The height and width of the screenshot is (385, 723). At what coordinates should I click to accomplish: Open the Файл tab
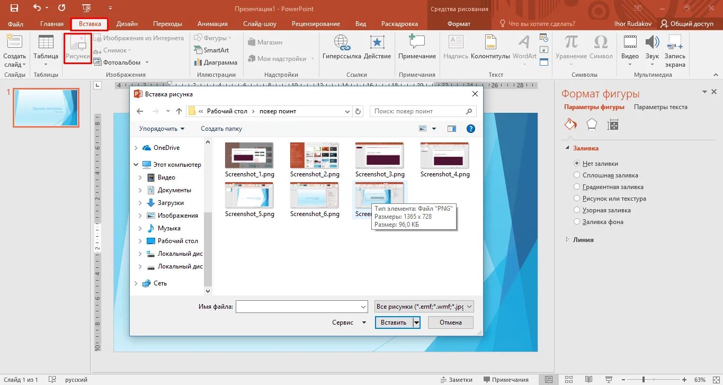pyautogui.click(x=15, y=24)
